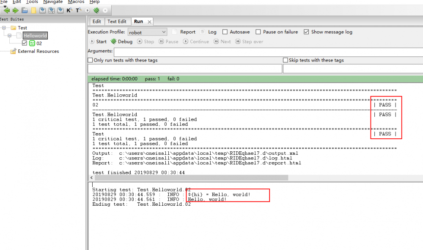Screen dimensions: 423x250
Task: Click the Report page icon
Action: [x=174, y=32]
